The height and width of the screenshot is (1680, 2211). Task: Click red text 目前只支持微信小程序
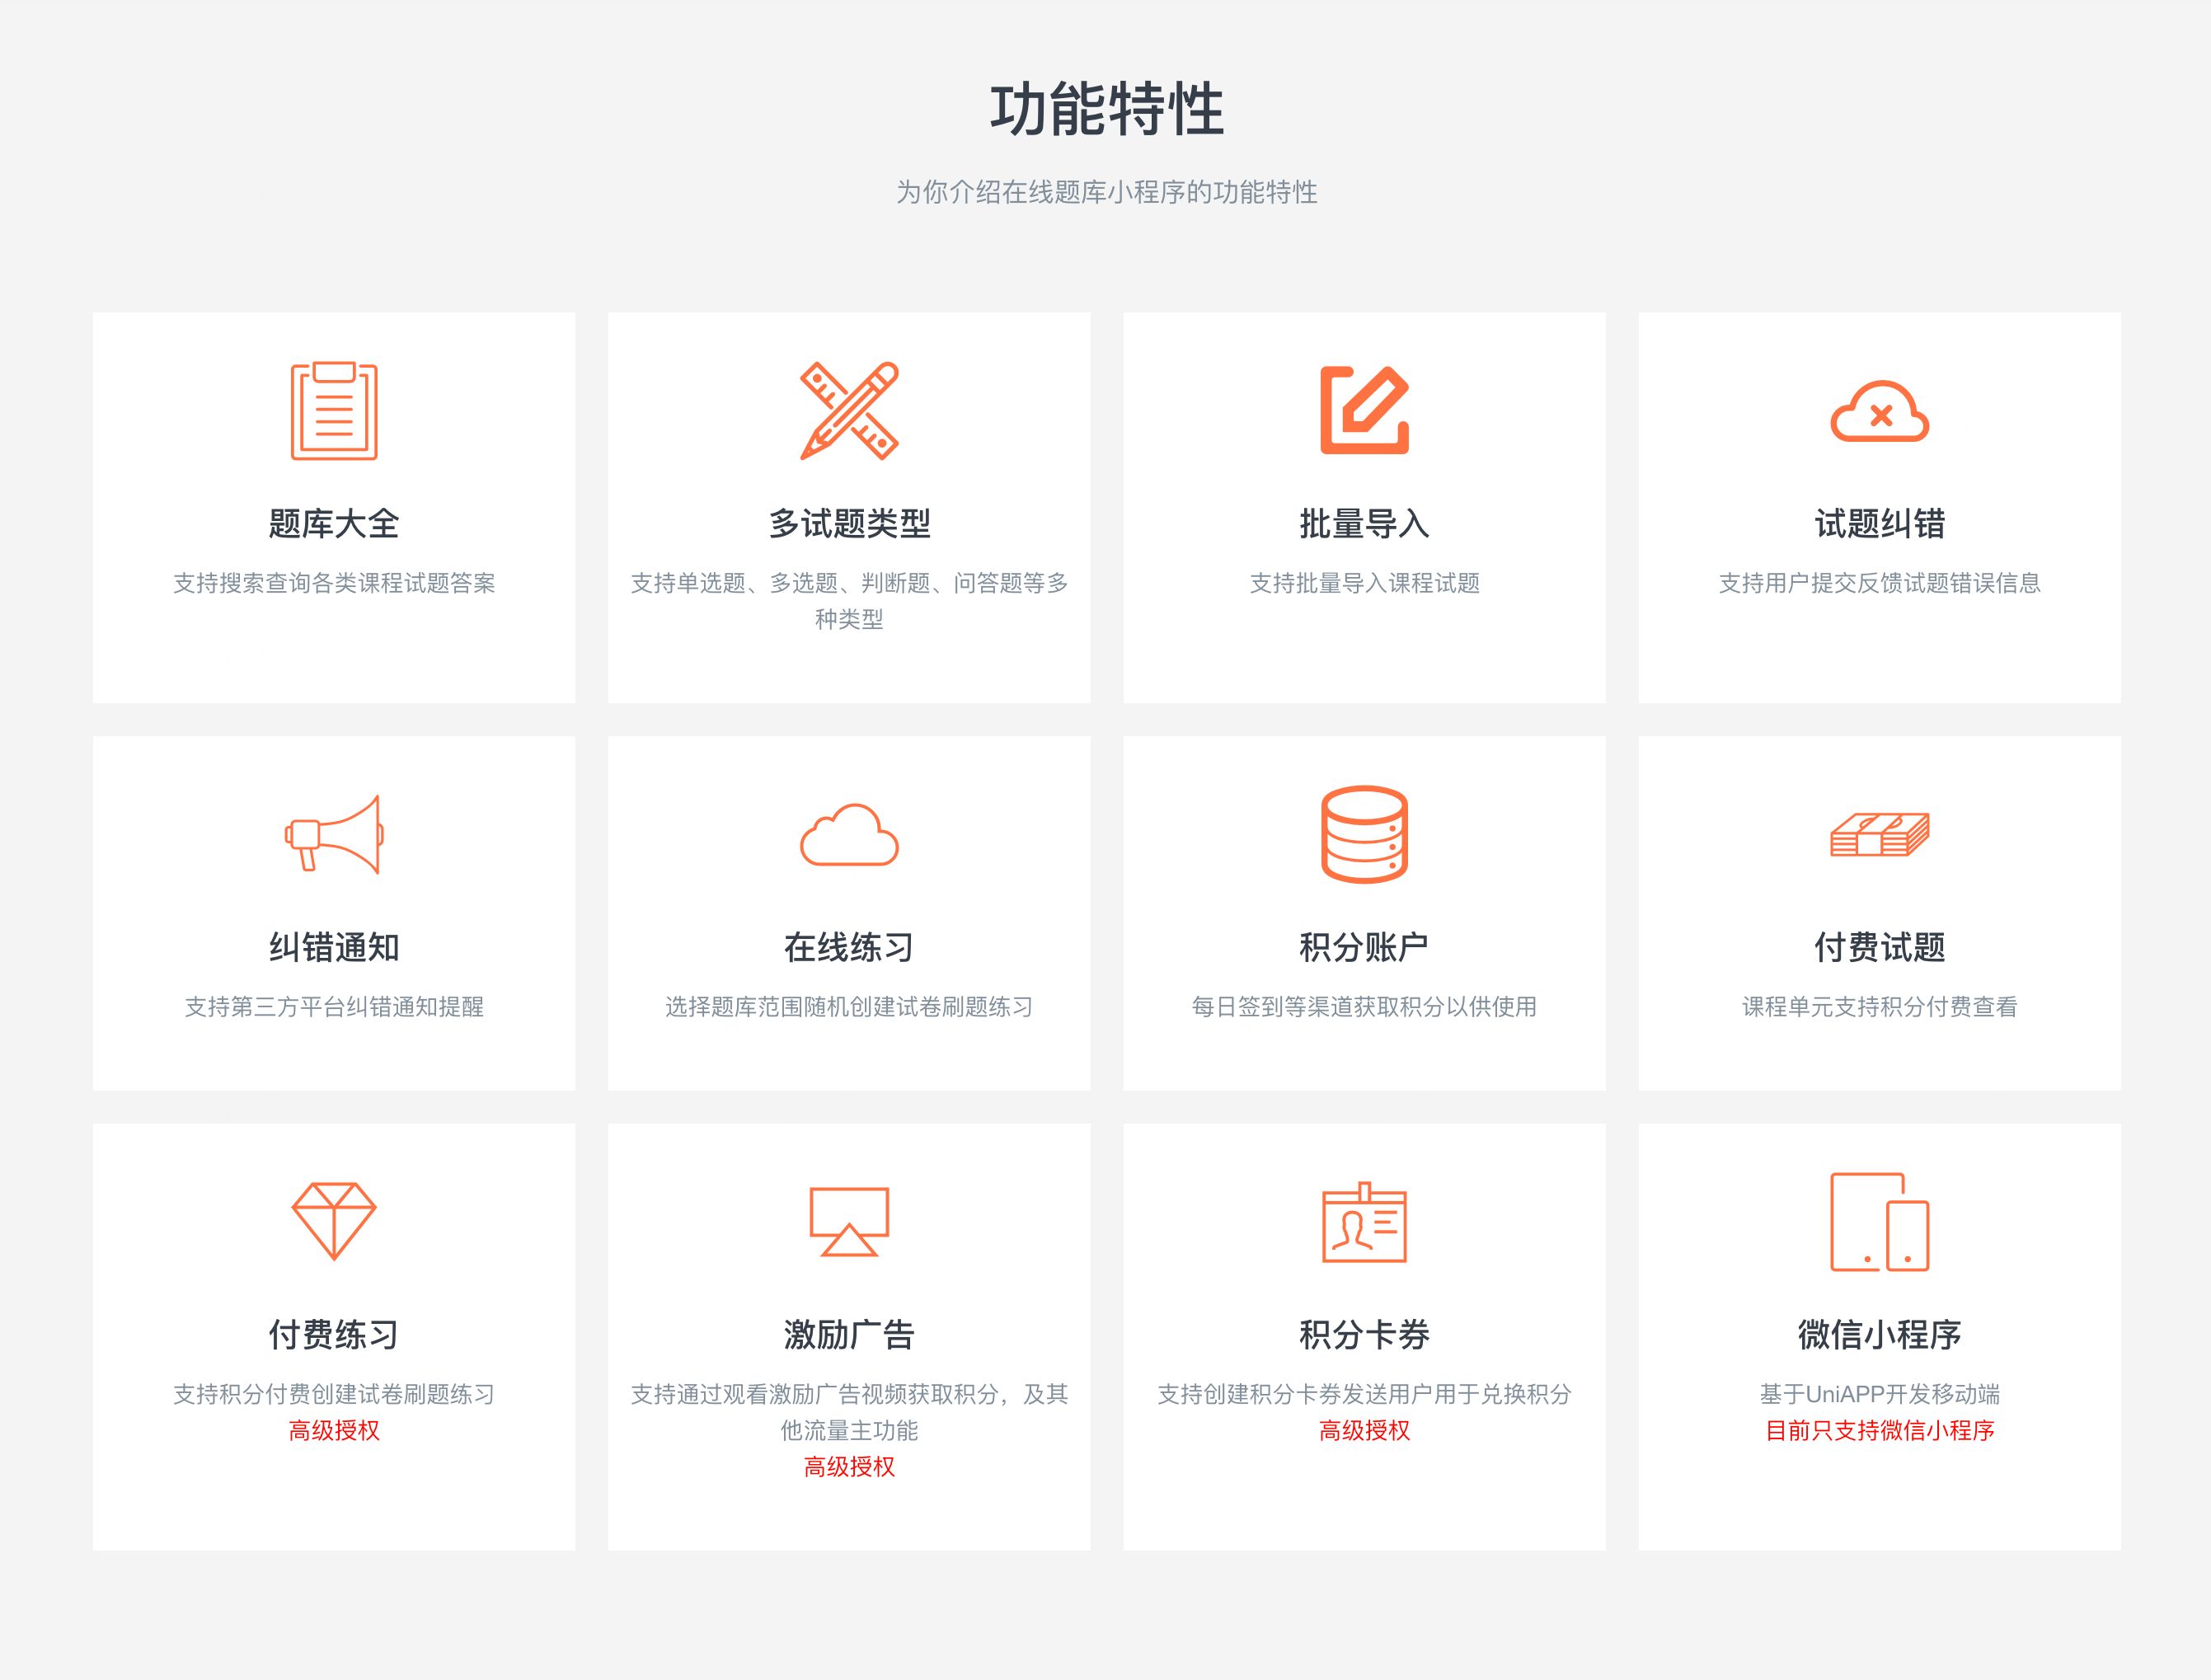pos(1879,1430)
